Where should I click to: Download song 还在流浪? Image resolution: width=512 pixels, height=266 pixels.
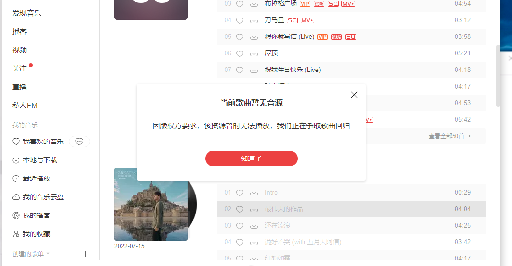click(254, 226)
